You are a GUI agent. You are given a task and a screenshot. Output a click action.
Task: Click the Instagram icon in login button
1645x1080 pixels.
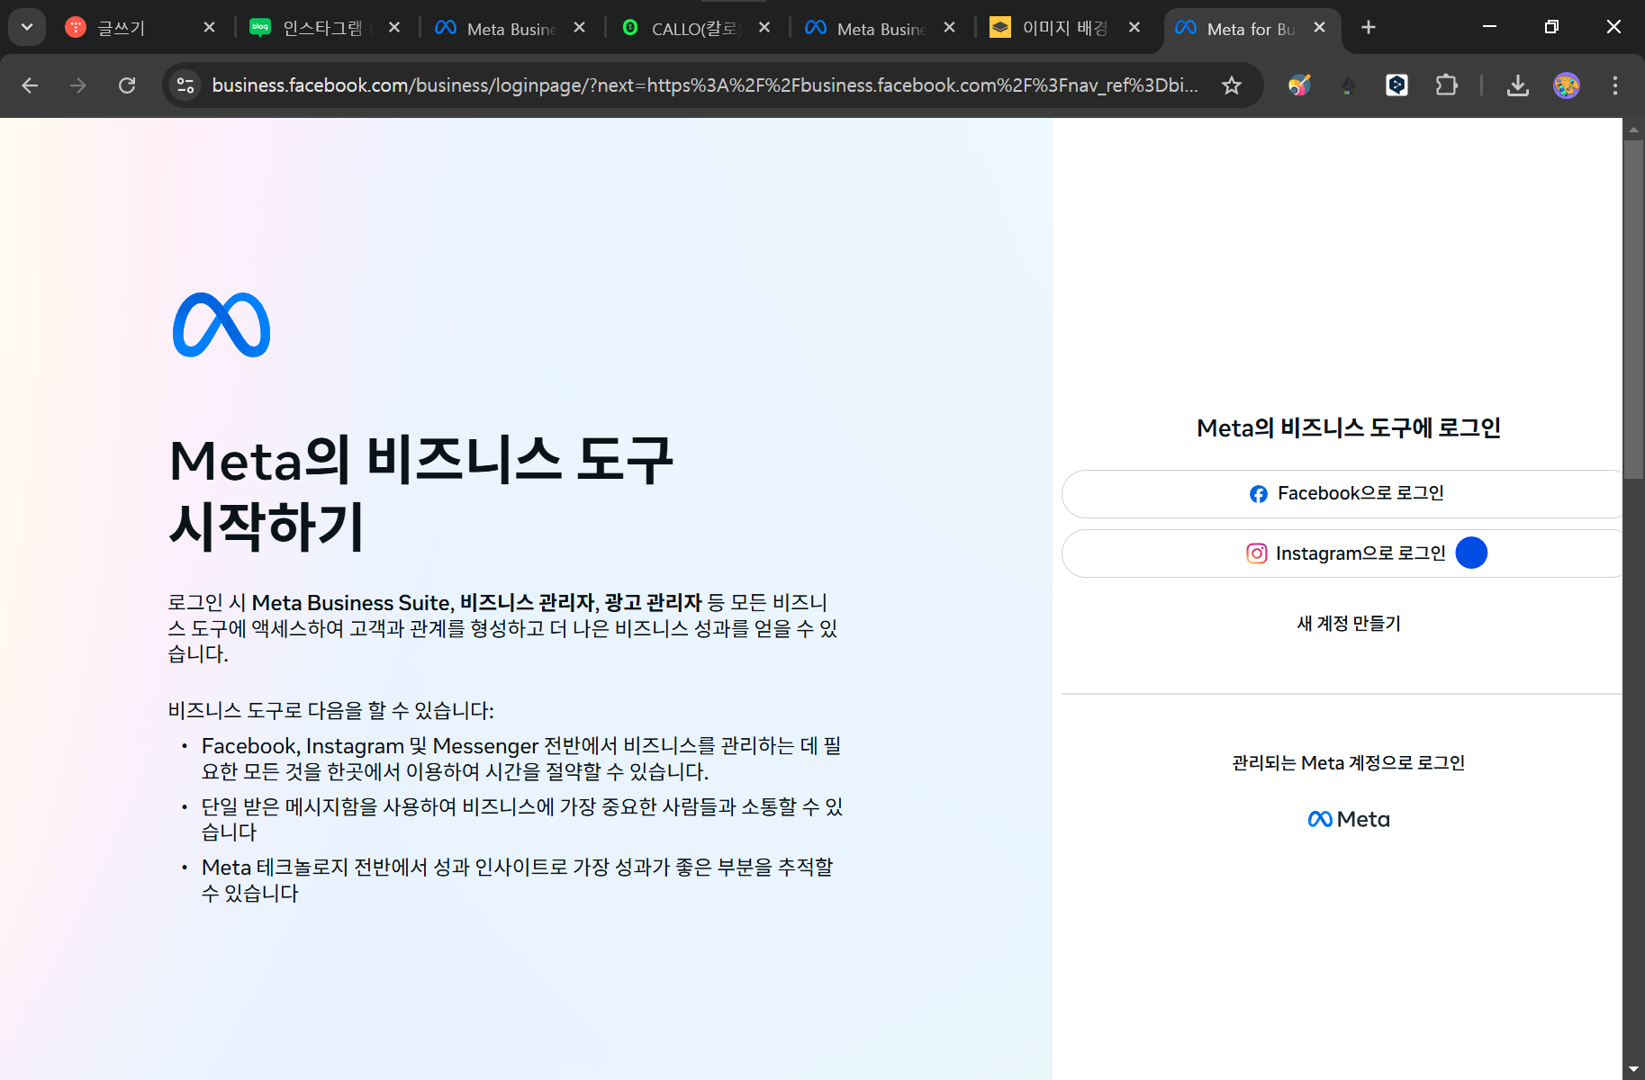click(x=1257, y=553)
